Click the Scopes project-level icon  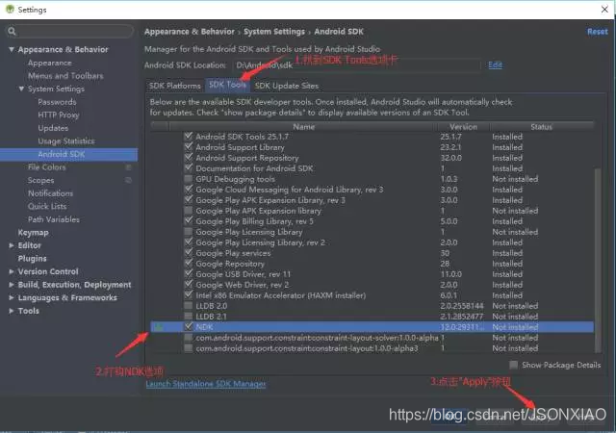(x=128, y=180)
